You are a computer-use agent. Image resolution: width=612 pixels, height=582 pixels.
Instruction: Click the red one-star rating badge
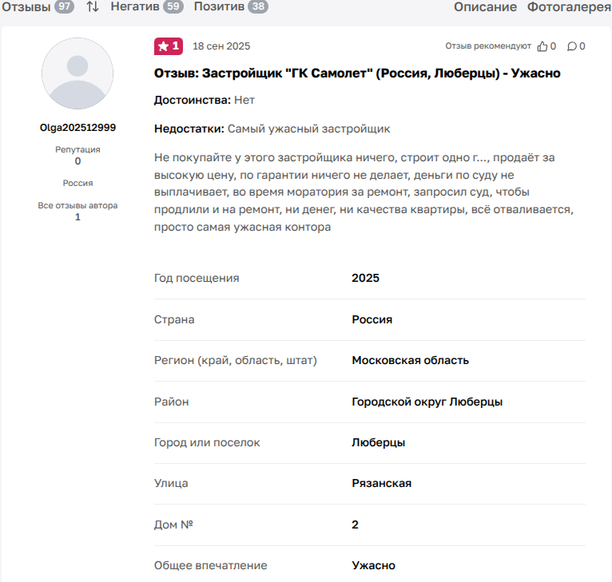tap(169, 46)
